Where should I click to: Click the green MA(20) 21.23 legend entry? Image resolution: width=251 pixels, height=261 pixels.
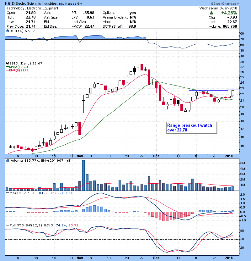tap(17, 67)
